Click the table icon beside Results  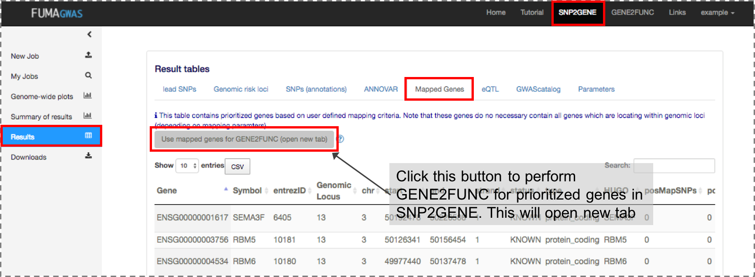point(89,136)
